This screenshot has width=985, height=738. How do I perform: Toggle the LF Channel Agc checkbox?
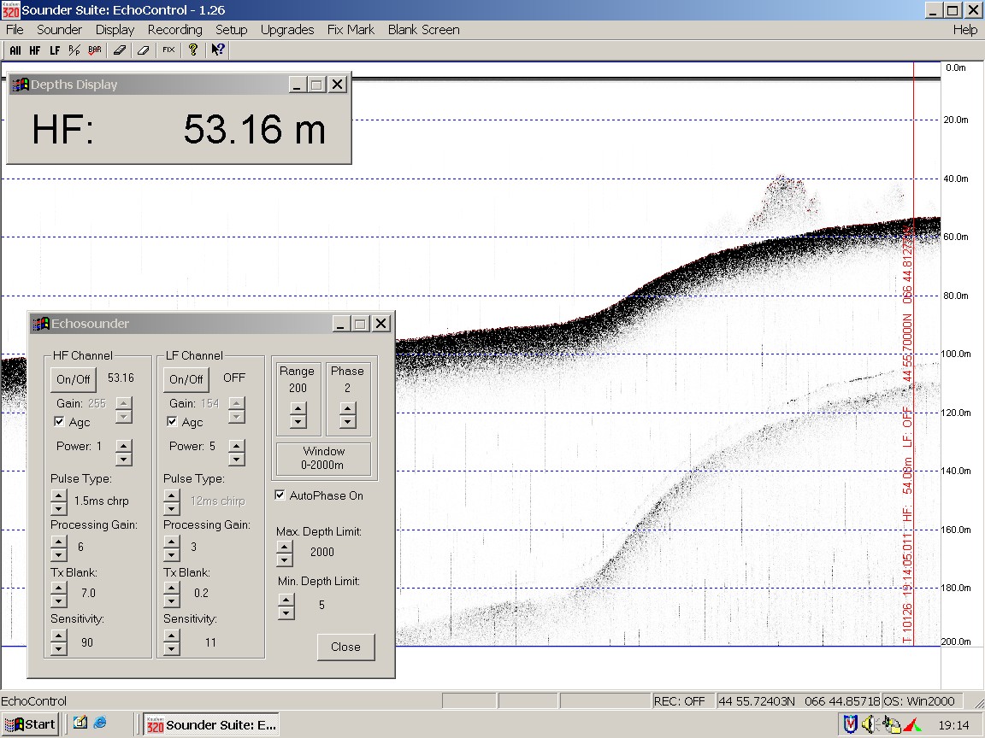[x=172, y=422]
